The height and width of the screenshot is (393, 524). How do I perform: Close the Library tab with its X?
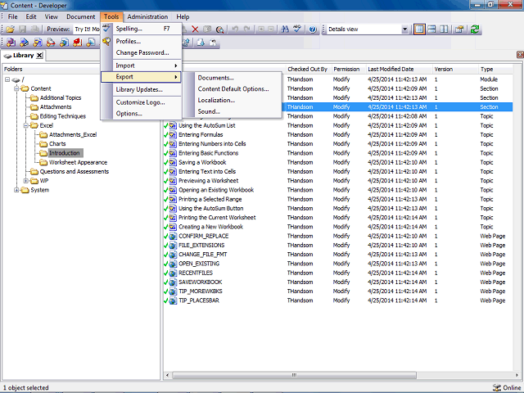point(39,56)
